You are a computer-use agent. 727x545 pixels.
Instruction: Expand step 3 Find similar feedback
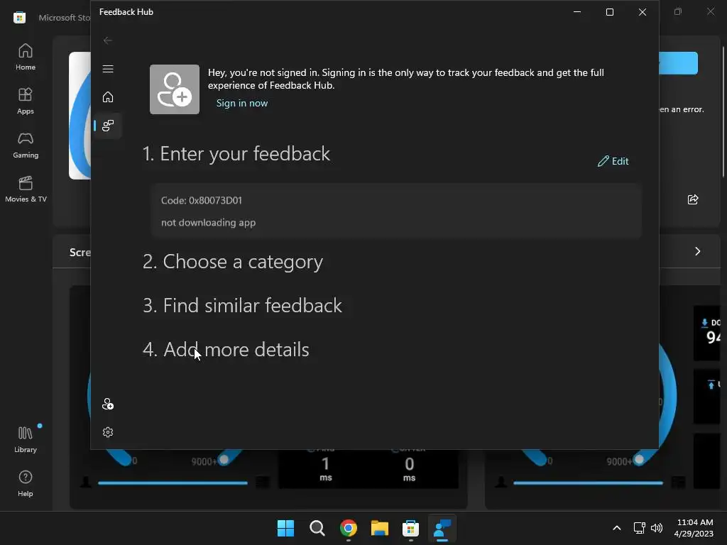click(x=243, y=305)
